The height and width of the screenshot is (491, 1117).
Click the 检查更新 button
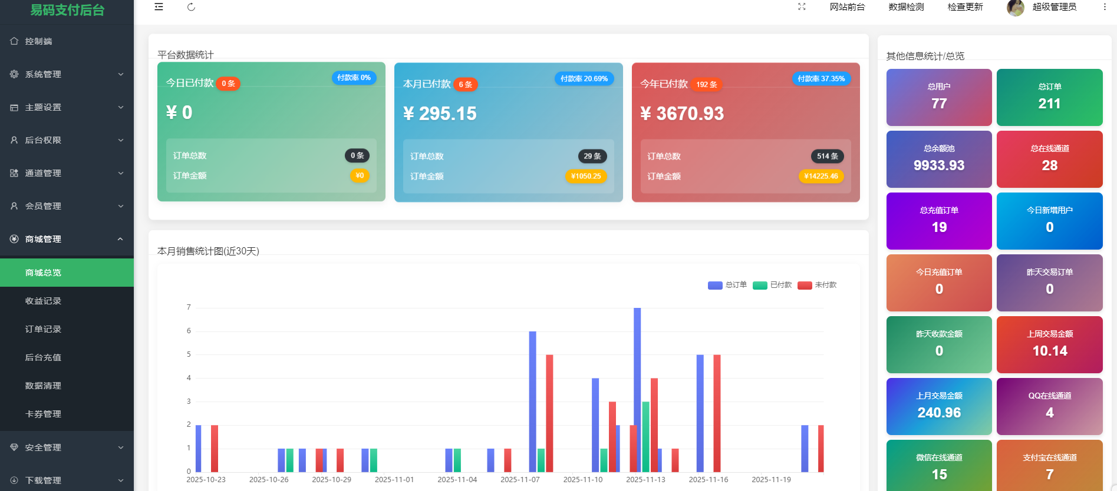coord(965,7)
